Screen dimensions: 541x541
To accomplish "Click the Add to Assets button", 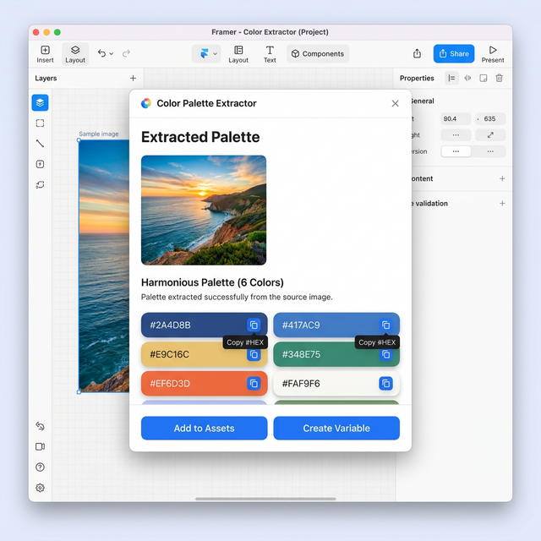I will click(204, 429).
